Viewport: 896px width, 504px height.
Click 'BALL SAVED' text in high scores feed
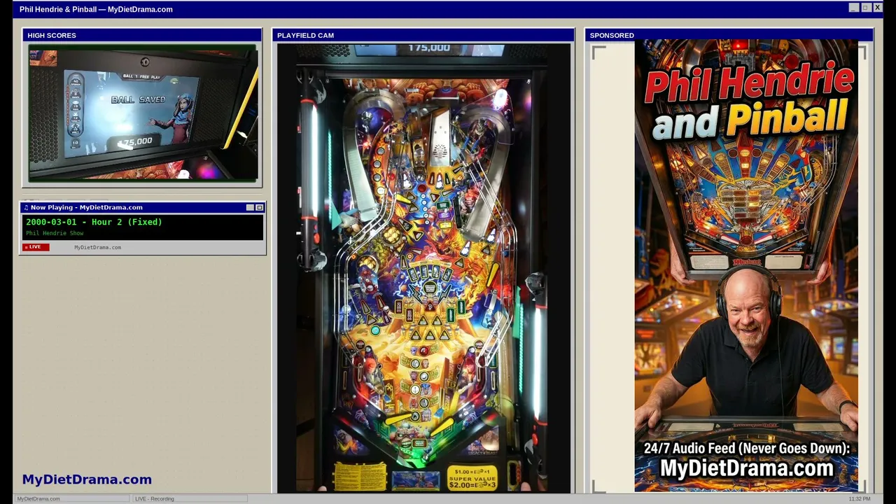click(x=138, y=99)
